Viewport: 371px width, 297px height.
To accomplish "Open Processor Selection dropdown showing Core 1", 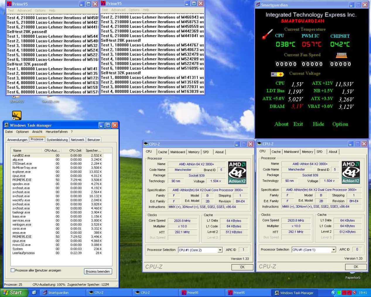I will tap(334, 250).
